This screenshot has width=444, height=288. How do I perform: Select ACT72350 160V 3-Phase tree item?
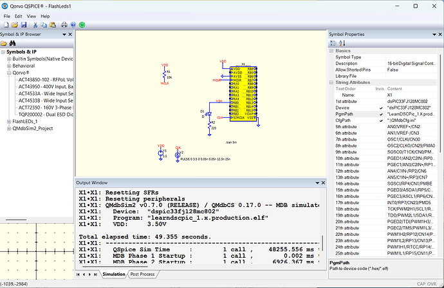click(46, 108)
